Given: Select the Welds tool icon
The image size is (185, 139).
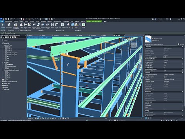Looking at the screenshot, I should pos(30,25).
